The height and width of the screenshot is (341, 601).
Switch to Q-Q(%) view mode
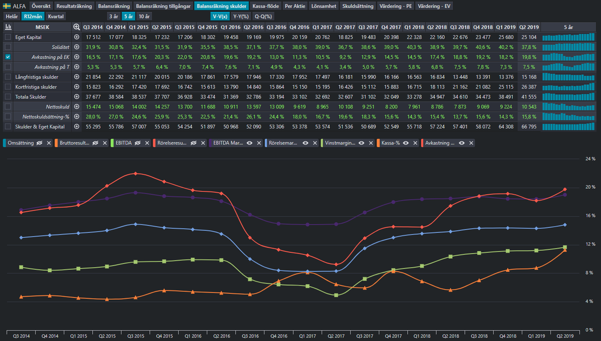point(262,16)
